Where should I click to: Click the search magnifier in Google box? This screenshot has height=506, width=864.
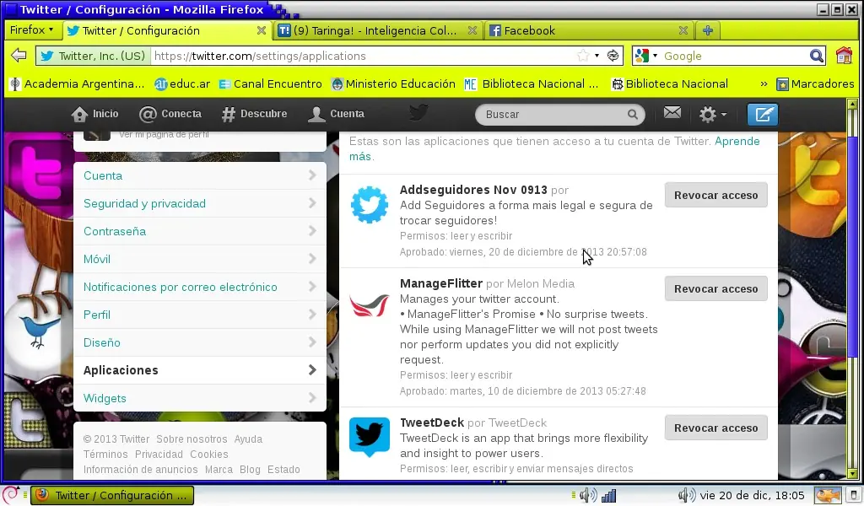[x=816, y=56]
